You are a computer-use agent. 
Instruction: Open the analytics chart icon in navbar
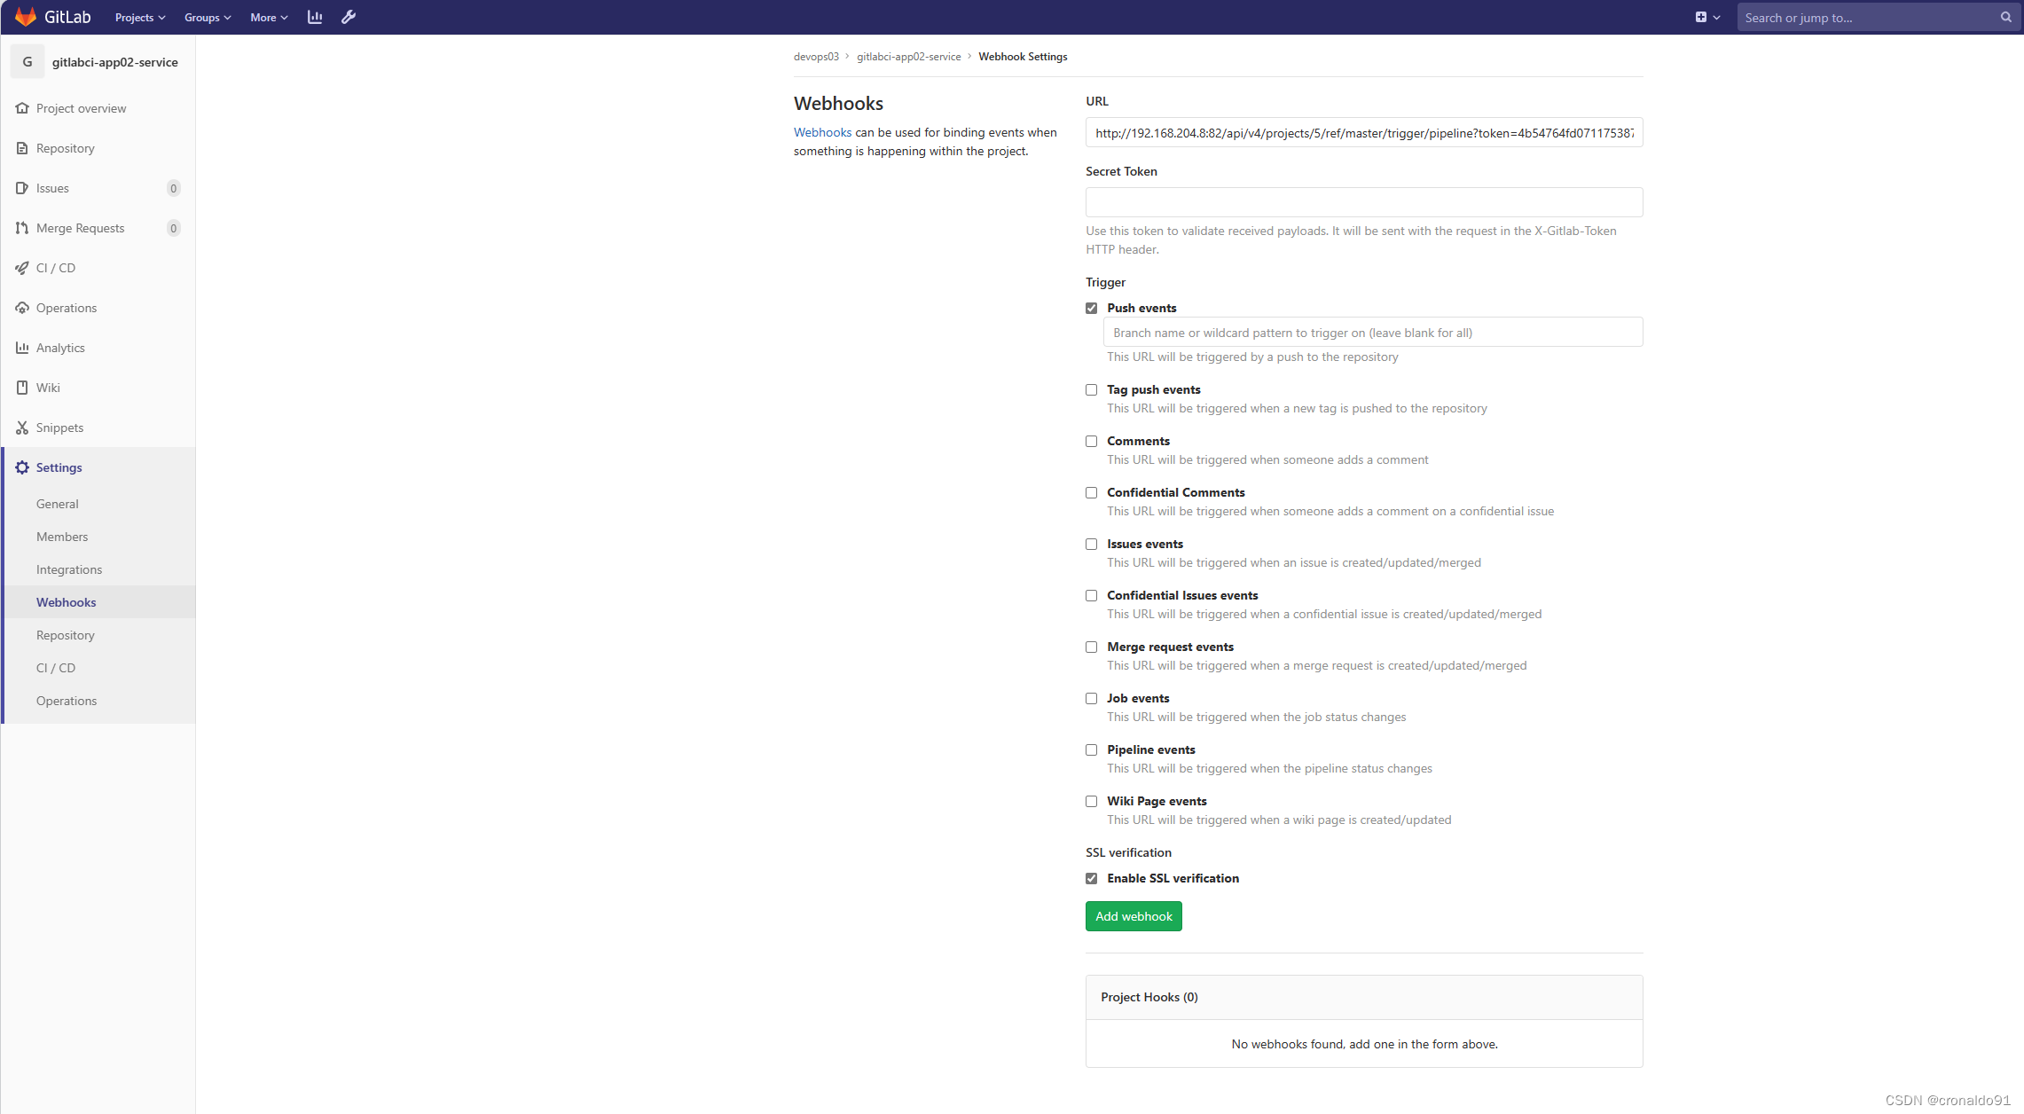tap(315, 17)
